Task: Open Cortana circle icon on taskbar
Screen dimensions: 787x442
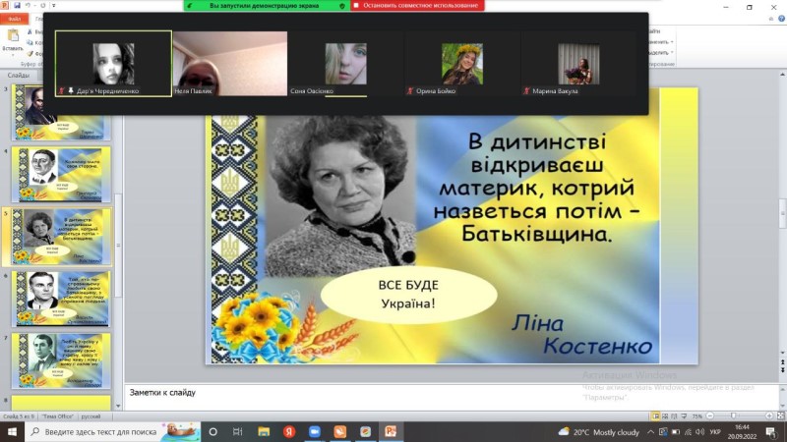Action: point(212,431)
